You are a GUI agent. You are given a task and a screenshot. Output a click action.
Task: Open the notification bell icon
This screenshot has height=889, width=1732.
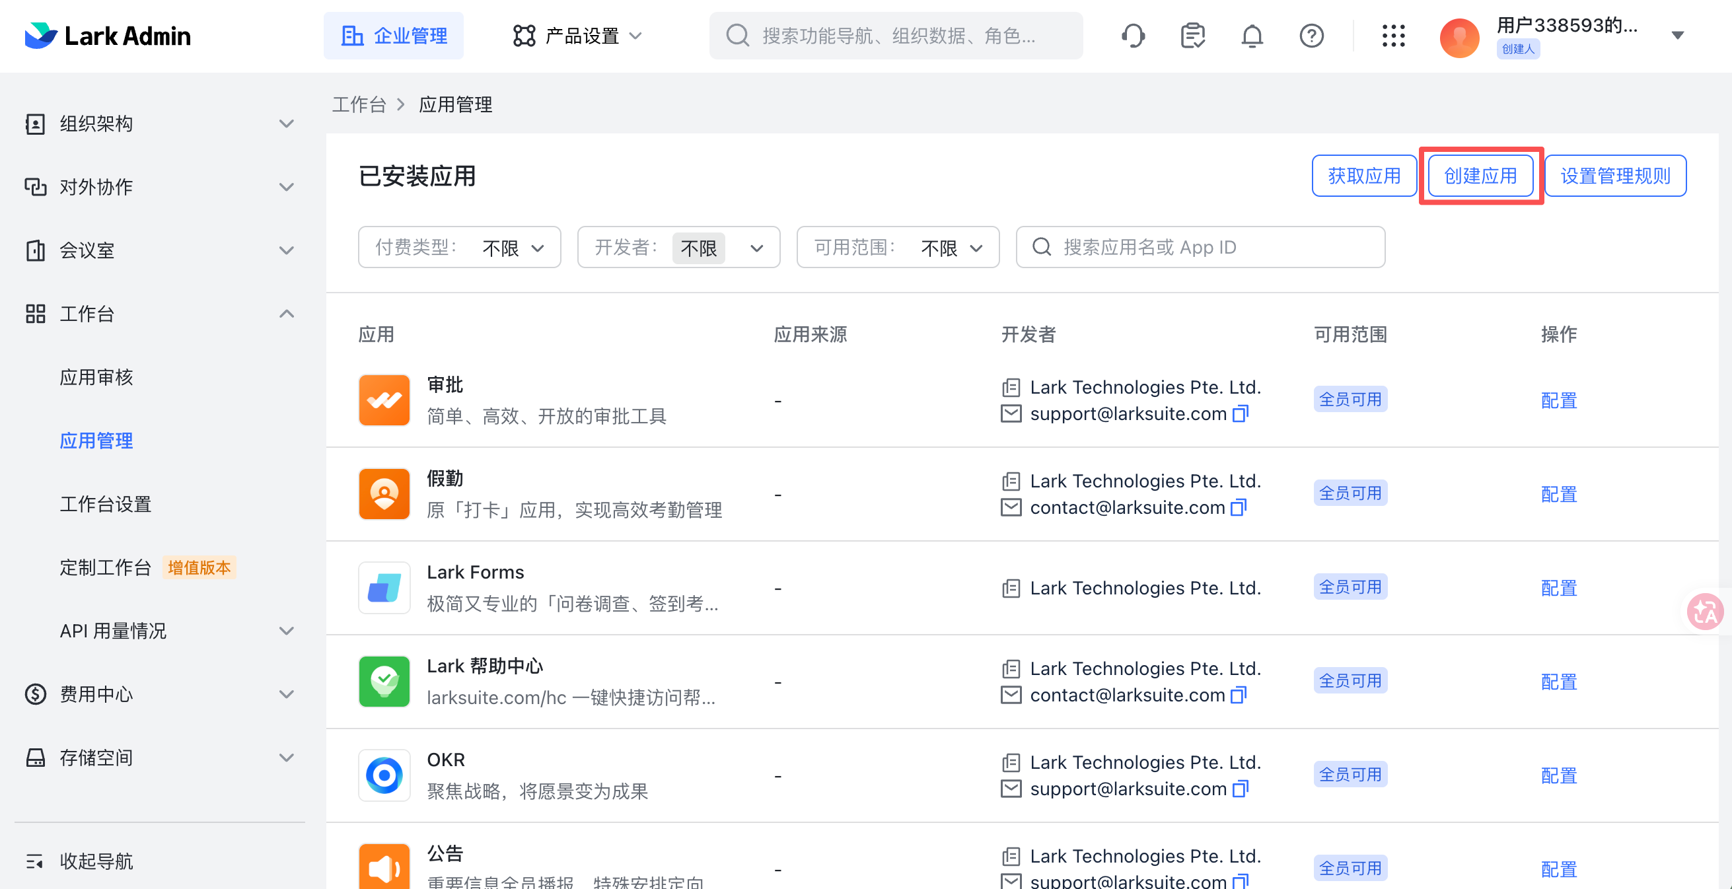pyautogui.click(x=1251, y=36)
